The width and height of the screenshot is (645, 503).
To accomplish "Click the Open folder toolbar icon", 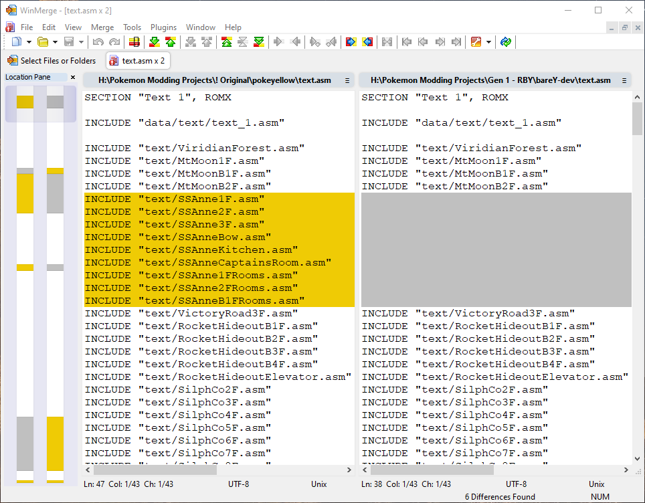I will [x=43, y=41].
